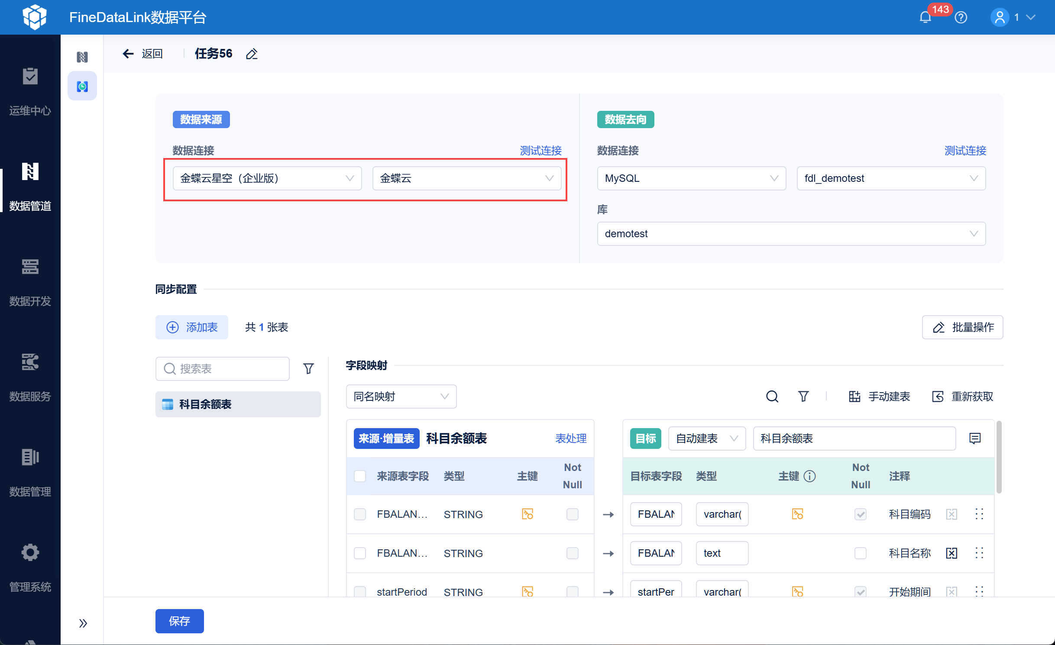This screenshot has width=1055, height=645.
Task: Open the 金蝶云星空（企业版）source type dropdown
Action: [267, 178]
